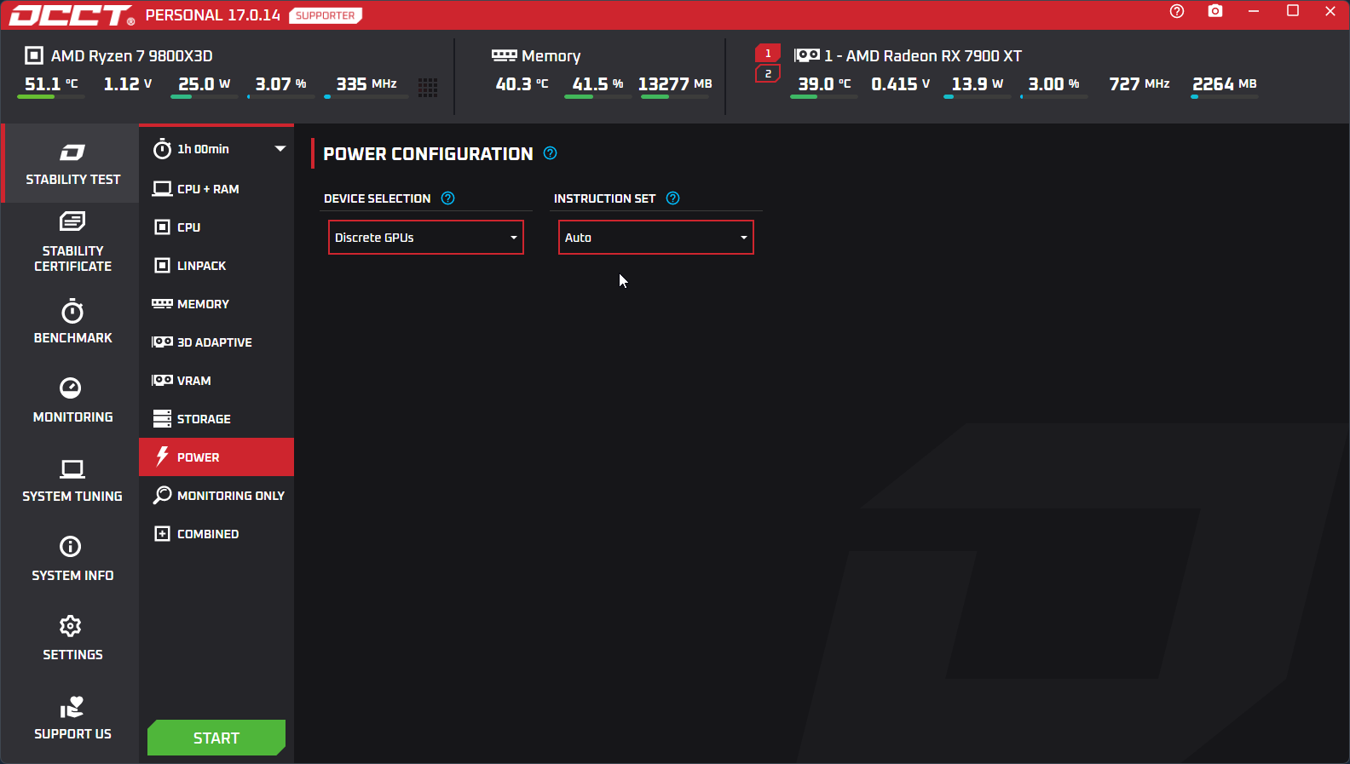Open the Auto instruction set dropdown
This screenshot has width=1350, height=764.
[x=656, y=238]
